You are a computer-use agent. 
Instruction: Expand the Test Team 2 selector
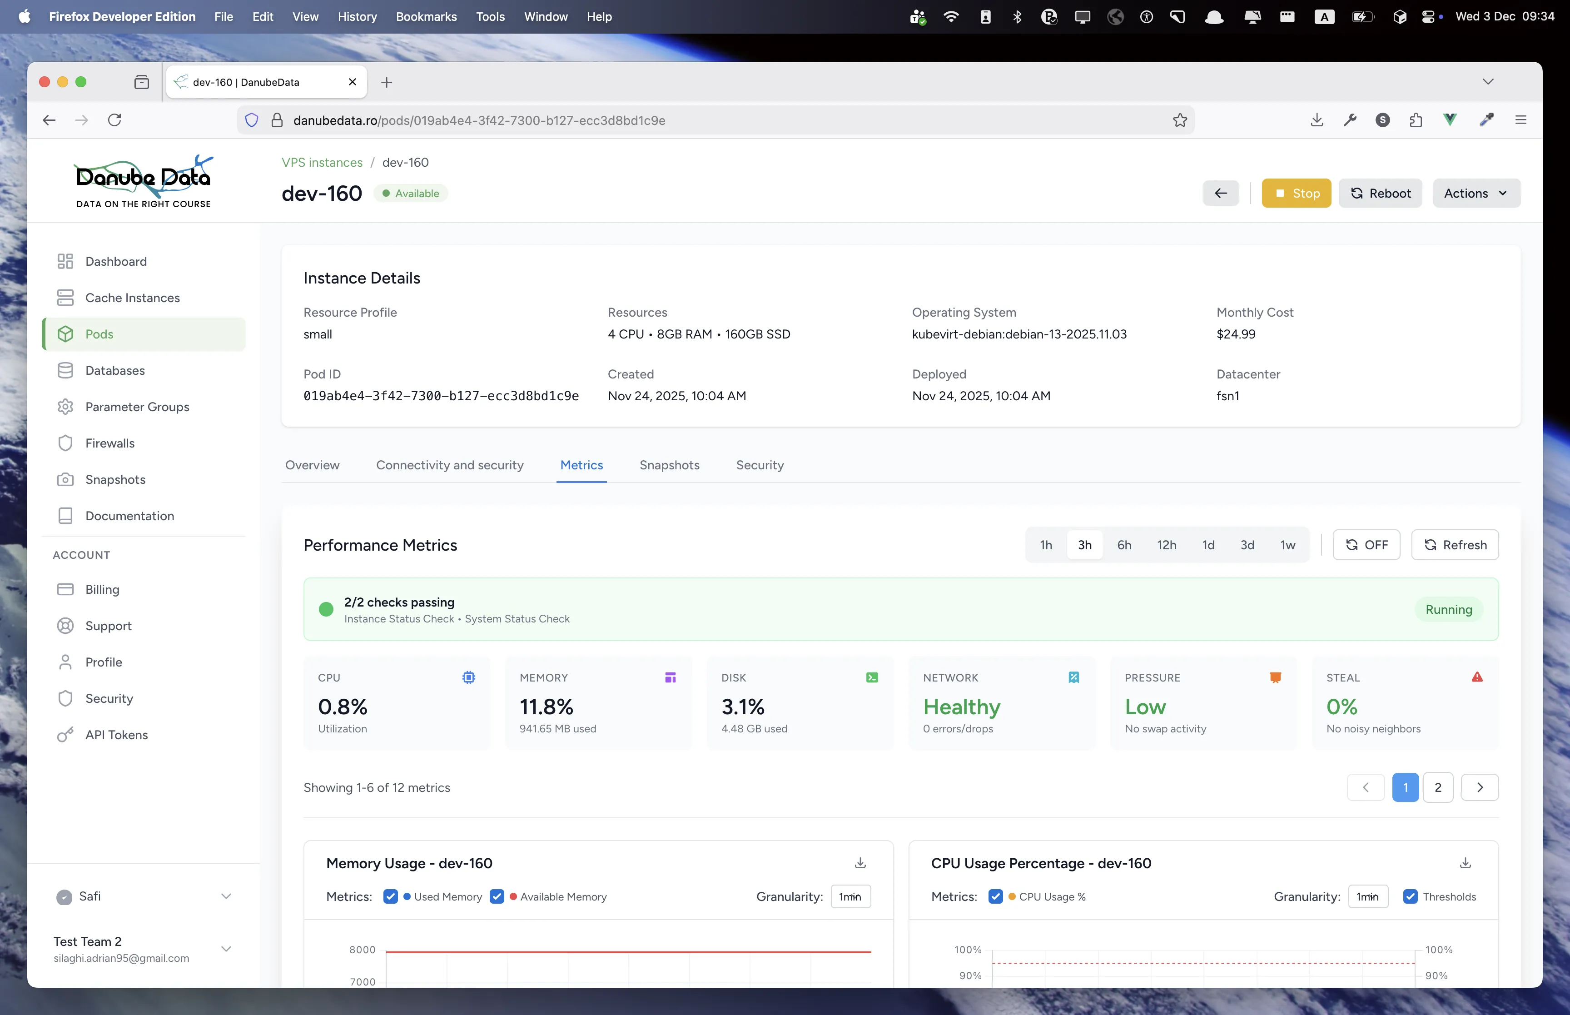tap(227, 949)
